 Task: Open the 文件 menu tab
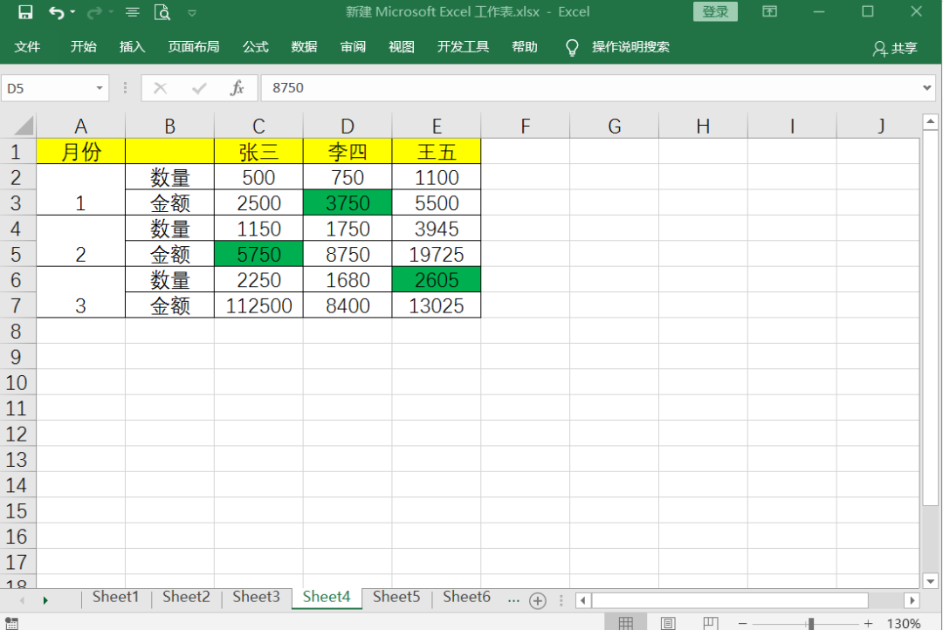tap(27, 47)
